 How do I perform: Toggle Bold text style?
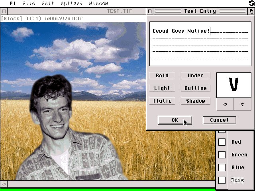162,76
